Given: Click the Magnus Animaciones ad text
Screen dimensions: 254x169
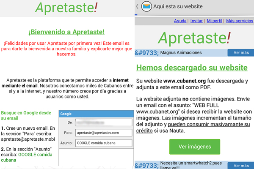Looking at the screenshot, I should pyautogui.click(x=181, y=52).
